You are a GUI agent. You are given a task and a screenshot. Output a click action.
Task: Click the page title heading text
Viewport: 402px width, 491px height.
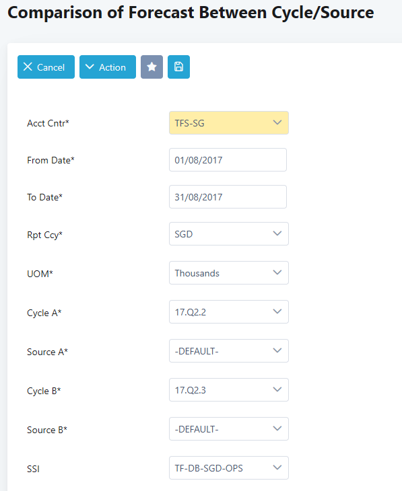pyautogui.click(x=191, y=13)
